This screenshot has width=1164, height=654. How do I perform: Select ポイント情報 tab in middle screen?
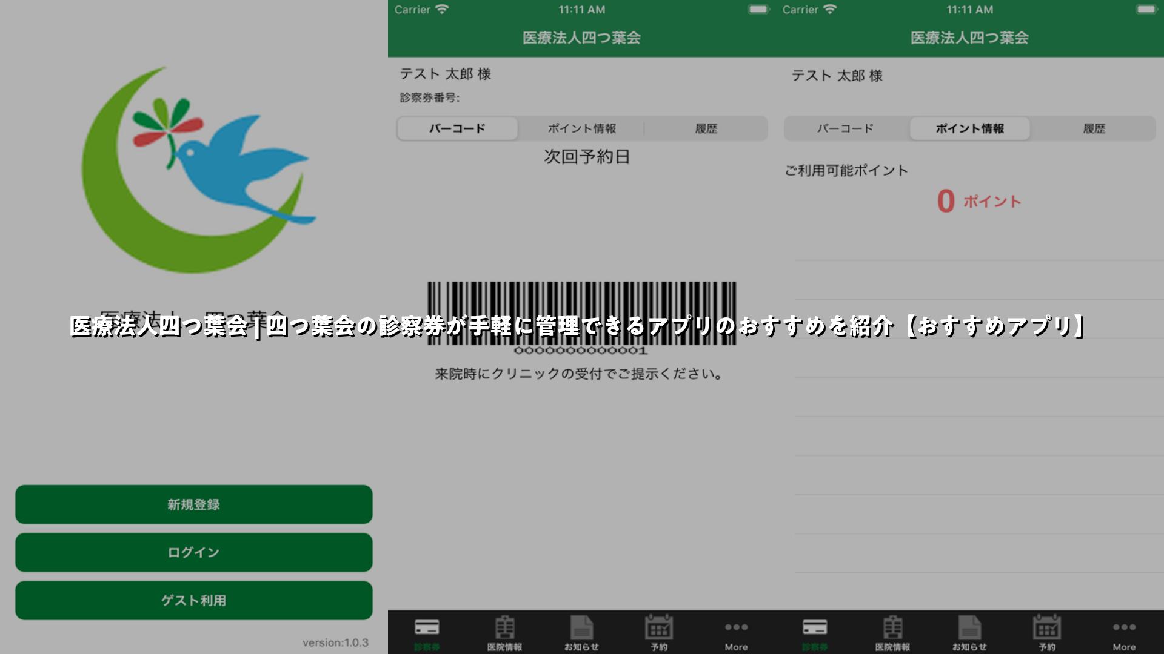(x=582, y=128)
